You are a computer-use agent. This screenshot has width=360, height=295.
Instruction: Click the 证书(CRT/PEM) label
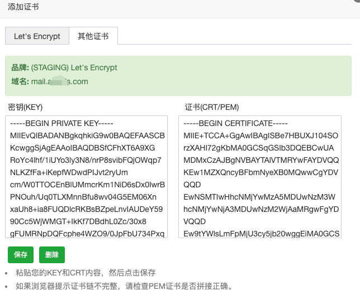[x=212, y=107]
